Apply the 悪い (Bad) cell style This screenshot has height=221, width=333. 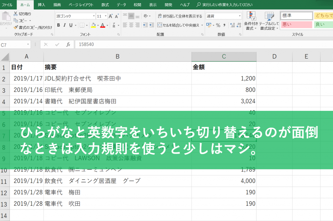click(296, 25)
